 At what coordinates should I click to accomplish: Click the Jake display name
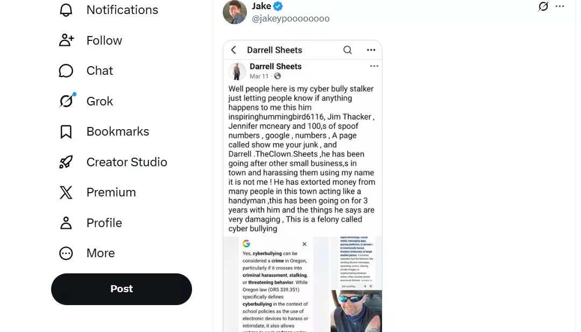pyautogui.click(x=261, y=6)
